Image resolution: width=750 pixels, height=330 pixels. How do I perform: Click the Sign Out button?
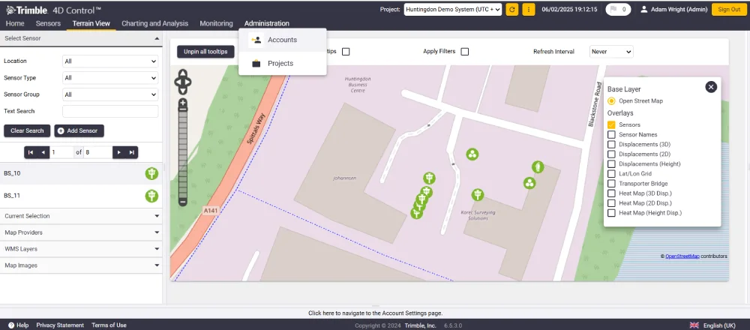[729, 10]
